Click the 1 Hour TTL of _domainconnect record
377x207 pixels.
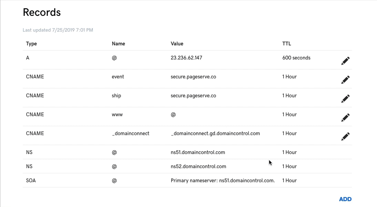pyautogui.click(x=289, y=133)
